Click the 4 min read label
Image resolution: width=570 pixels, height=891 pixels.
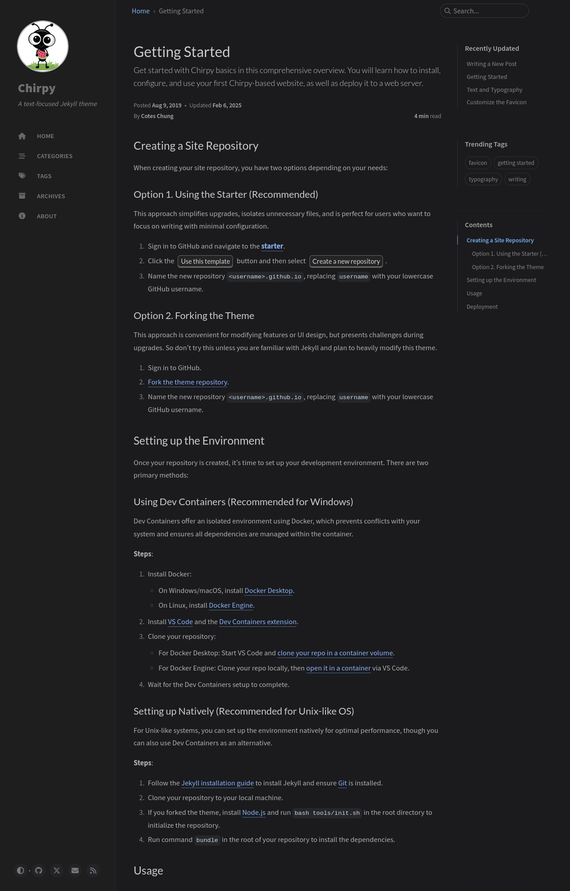427,116
